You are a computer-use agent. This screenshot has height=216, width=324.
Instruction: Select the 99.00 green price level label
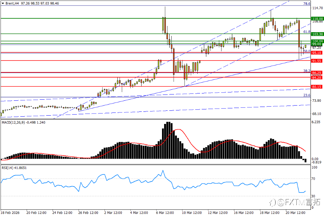tap(317, 44)
